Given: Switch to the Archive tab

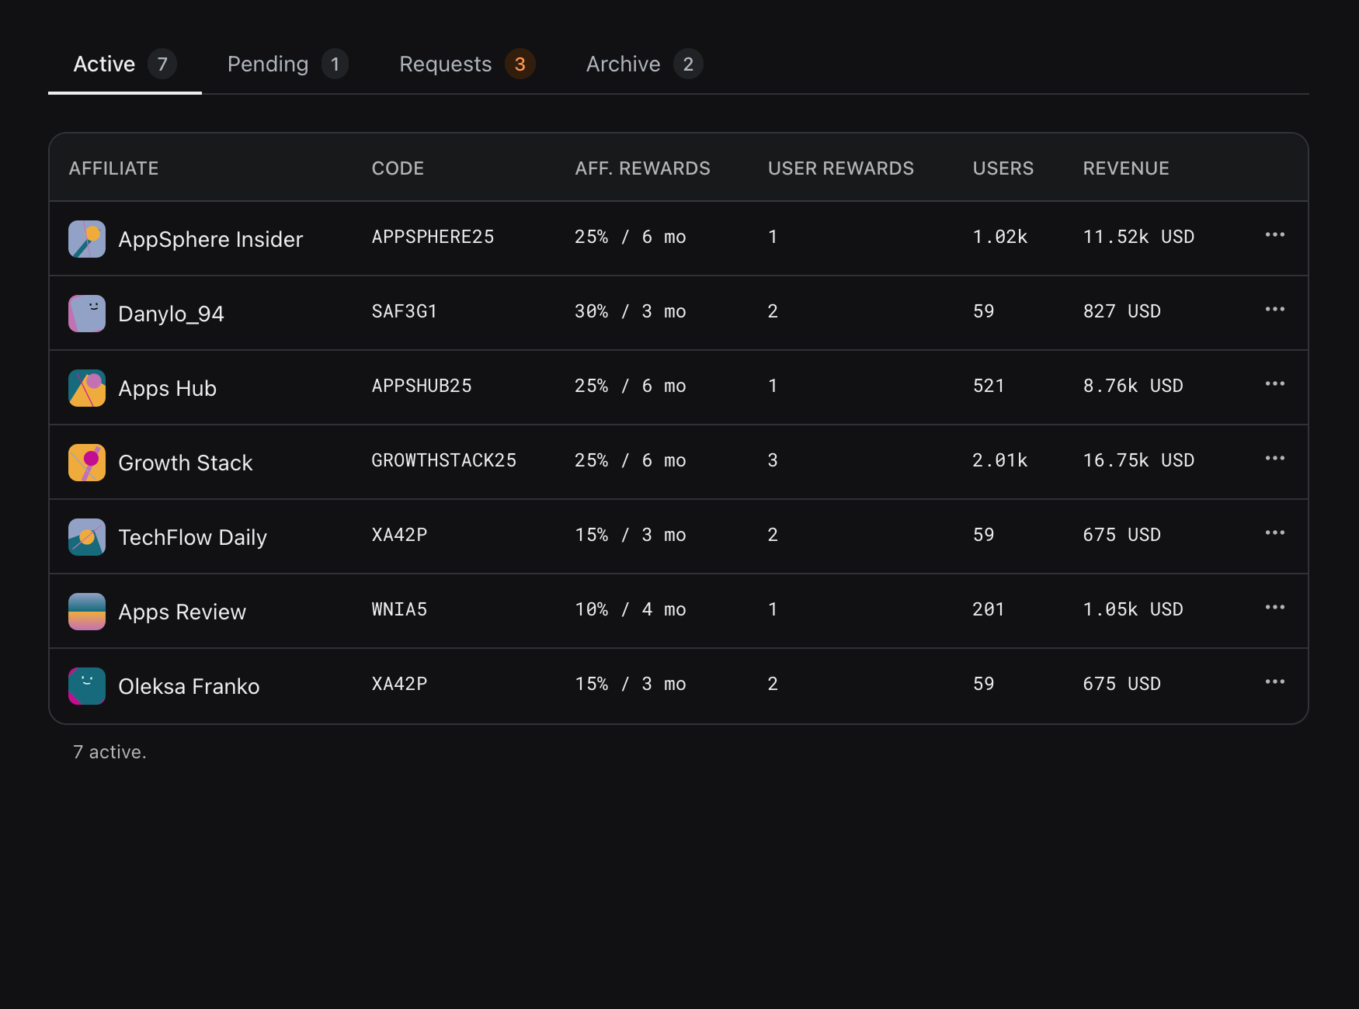Looking at the screenshot, I should tap(641, 64).
